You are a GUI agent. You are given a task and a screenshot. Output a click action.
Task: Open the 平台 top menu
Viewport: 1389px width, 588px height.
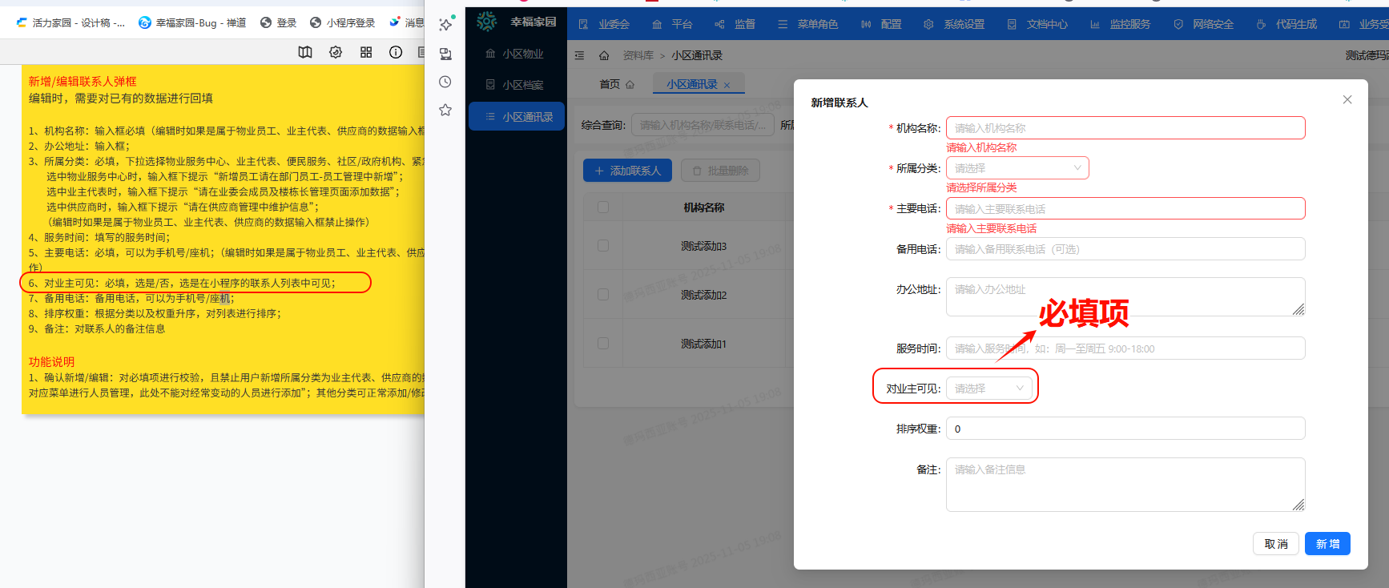tap(671, 24)
